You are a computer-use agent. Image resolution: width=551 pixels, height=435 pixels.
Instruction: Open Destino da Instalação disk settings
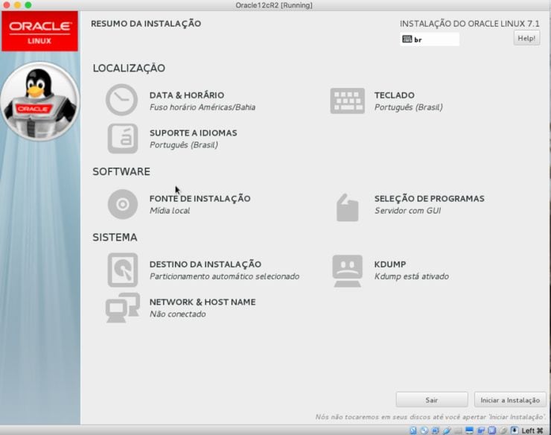pos(203,270)
